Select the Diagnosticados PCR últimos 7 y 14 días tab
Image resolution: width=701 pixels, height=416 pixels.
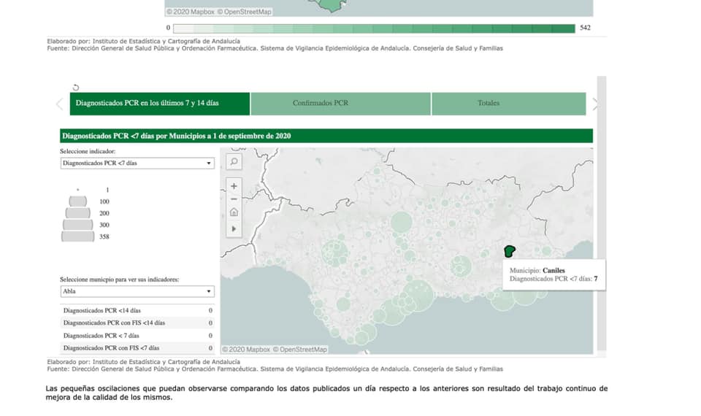point(160,104)
